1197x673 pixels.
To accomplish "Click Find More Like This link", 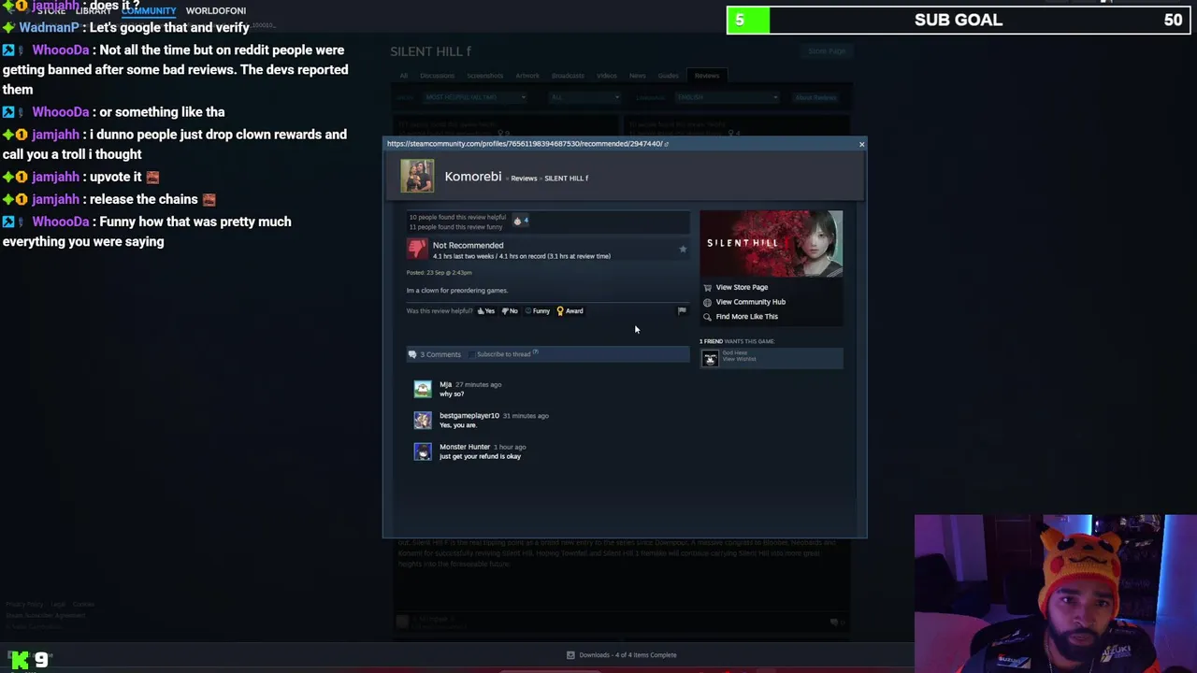I will pos(746,317).
